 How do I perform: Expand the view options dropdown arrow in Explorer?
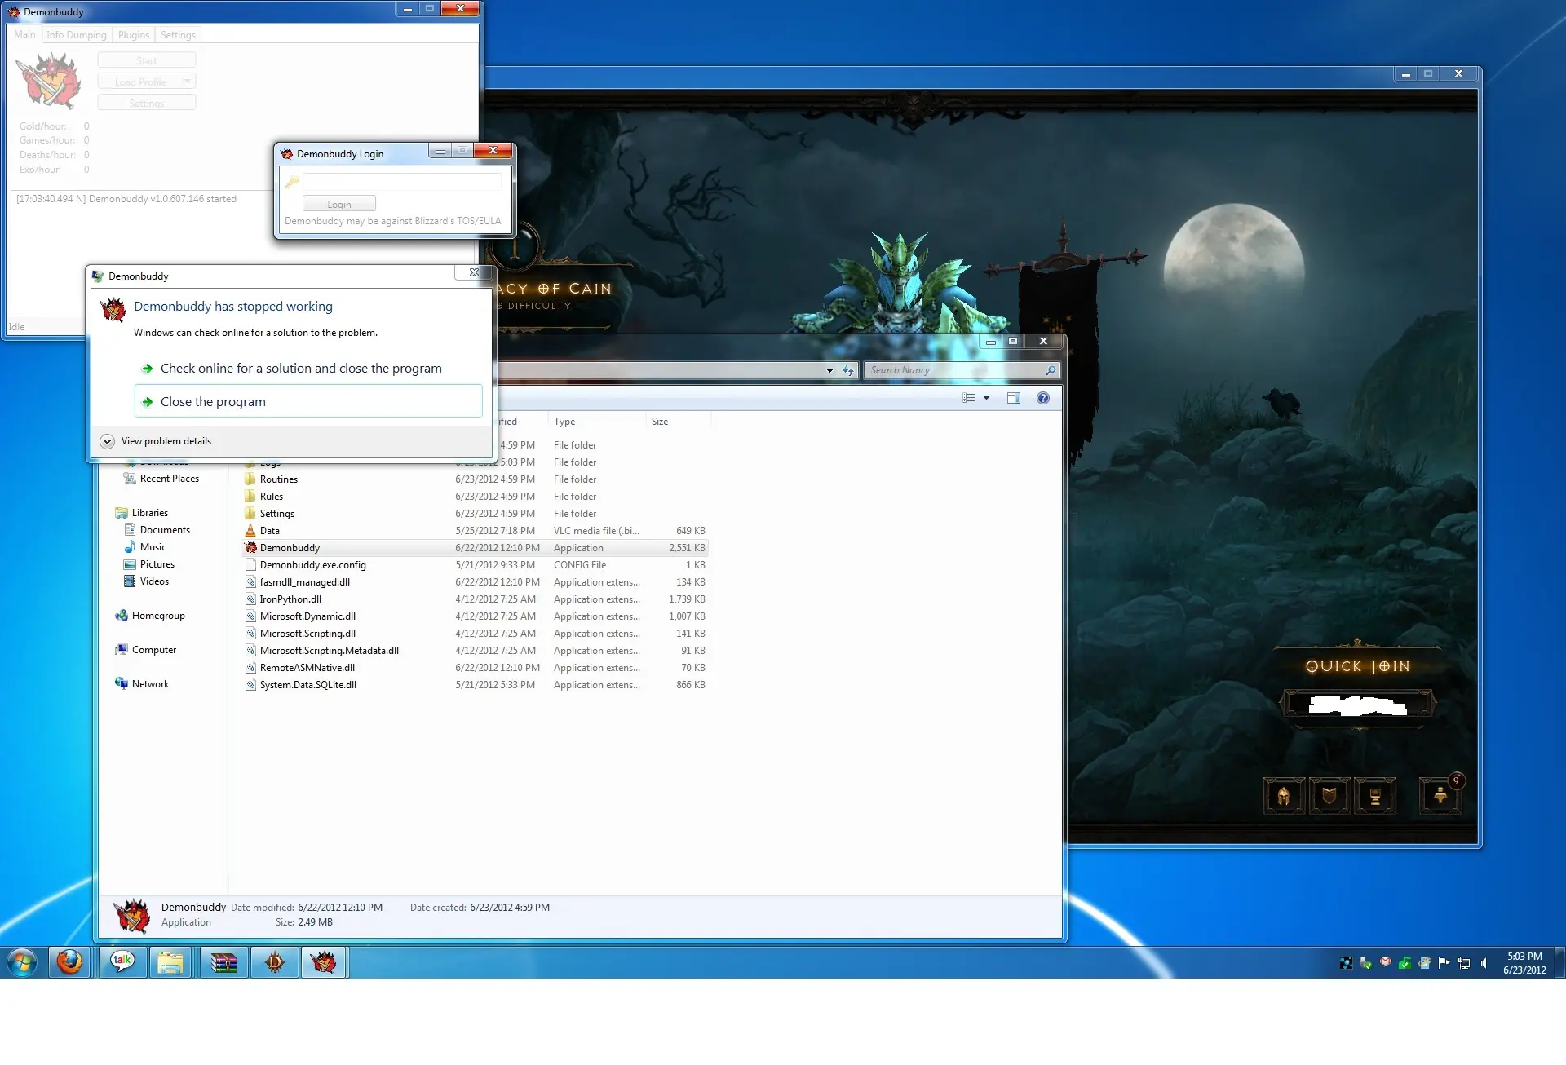tap(986, 398)
